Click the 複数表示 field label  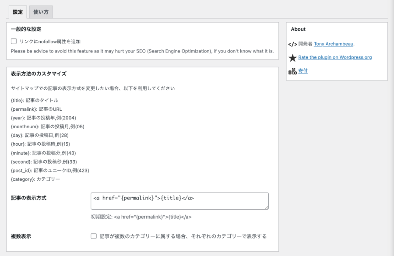(21, 236)
